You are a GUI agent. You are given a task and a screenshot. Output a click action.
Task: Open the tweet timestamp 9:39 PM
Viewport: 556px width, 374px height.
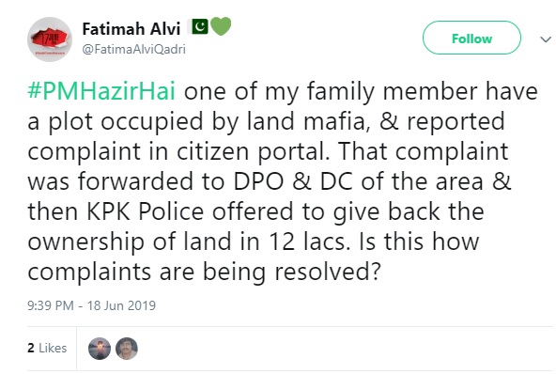tap(51, 305)
